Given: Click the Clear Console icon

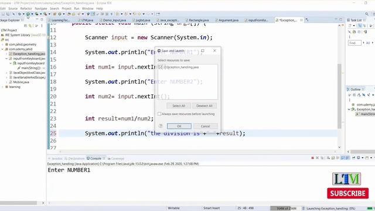Looking at the screenshot, I should [328, 158].
